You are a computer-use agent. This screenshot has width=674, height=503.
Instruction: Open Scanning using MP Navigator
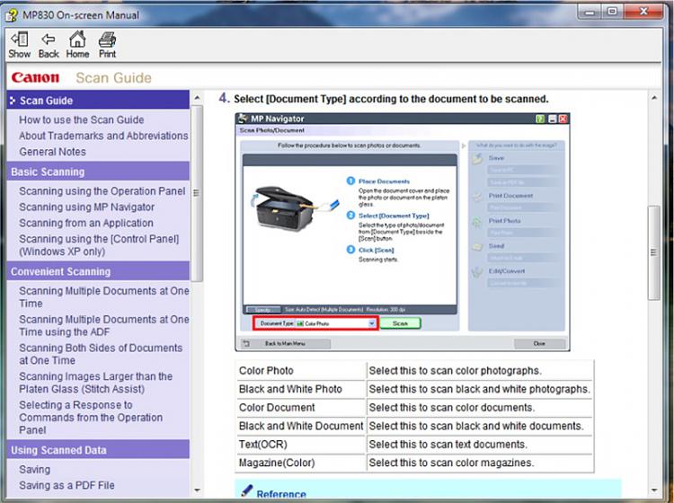tap(86, 207)
